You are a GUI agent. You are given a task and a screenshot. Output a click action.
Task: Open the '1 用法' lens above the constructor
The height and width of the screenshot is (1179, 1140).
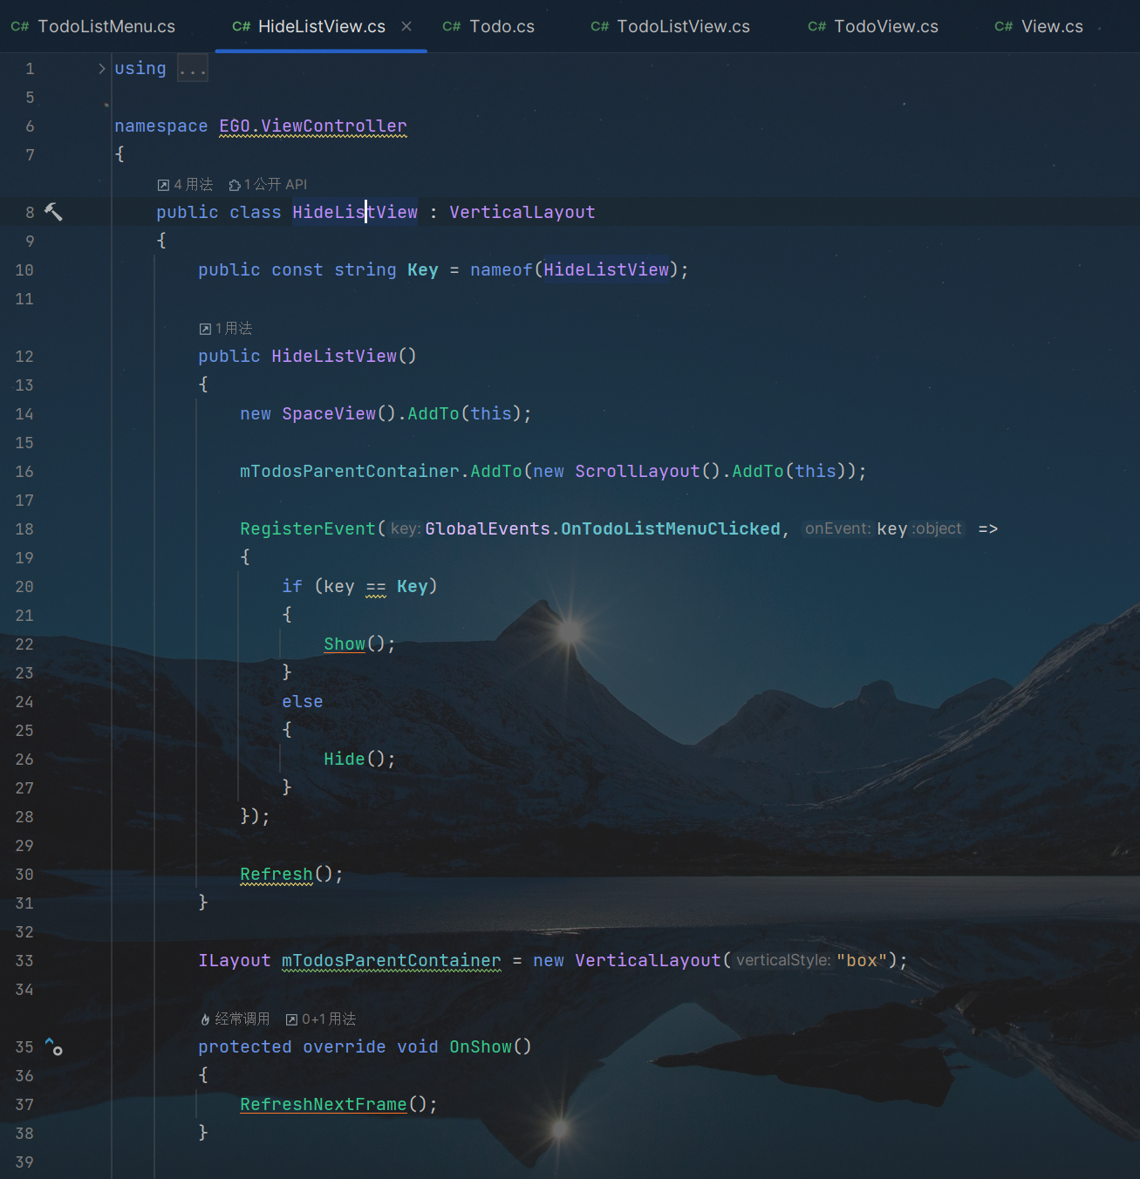(226, 329)
